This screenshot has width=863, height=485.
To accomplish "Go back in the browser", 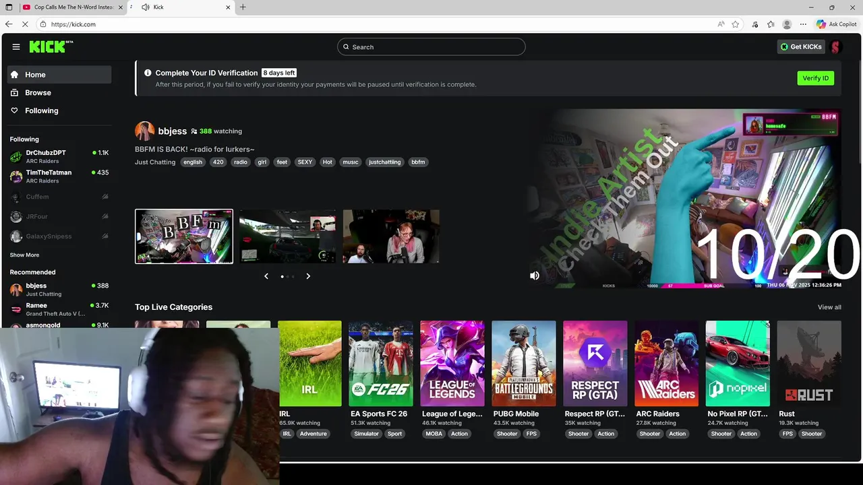I will [x=9, y=24].
